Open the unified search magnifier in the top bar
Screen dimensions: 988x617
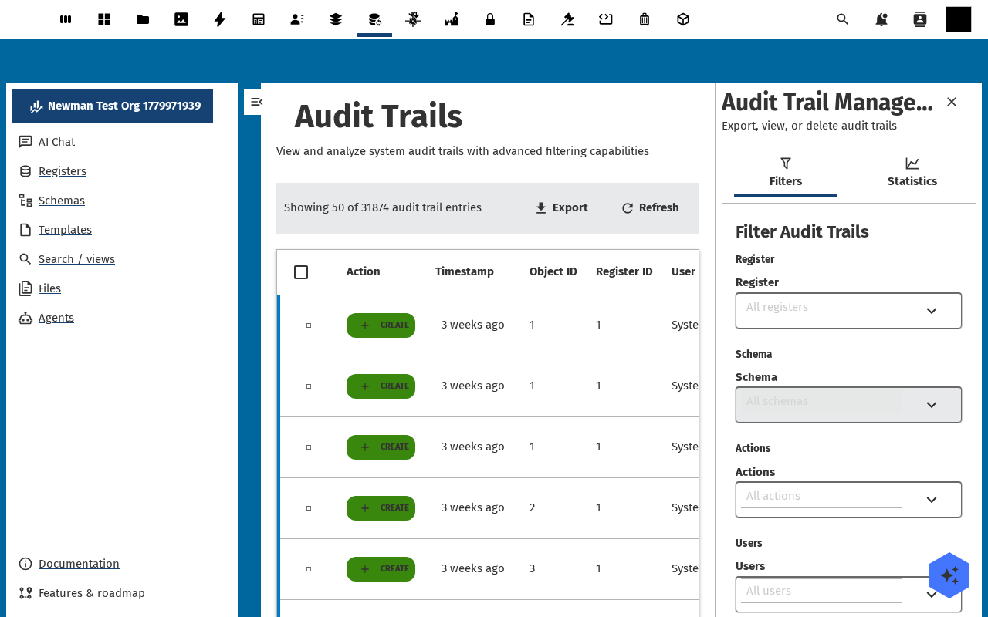click(x=843, y=19)
